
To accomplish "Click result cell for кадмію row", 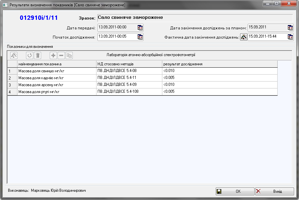I will (x=220, y=78).
